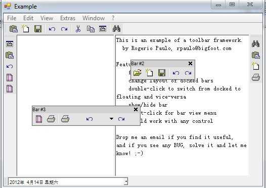Click the Example app icon in title bar
This screenshot has width=266, height=188.
click(8, 6)
